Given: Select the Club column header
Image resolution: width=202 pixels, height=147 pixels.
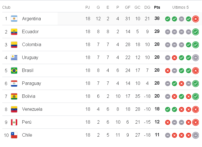Looking at the screenshot, I should [6, 7].
